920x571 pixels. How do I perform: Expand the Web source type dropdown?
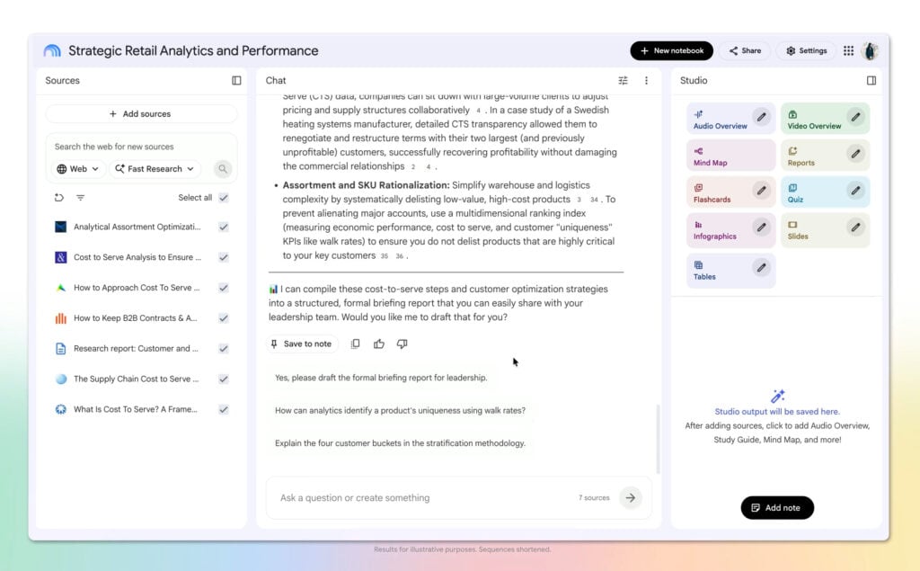coord(78,168)
